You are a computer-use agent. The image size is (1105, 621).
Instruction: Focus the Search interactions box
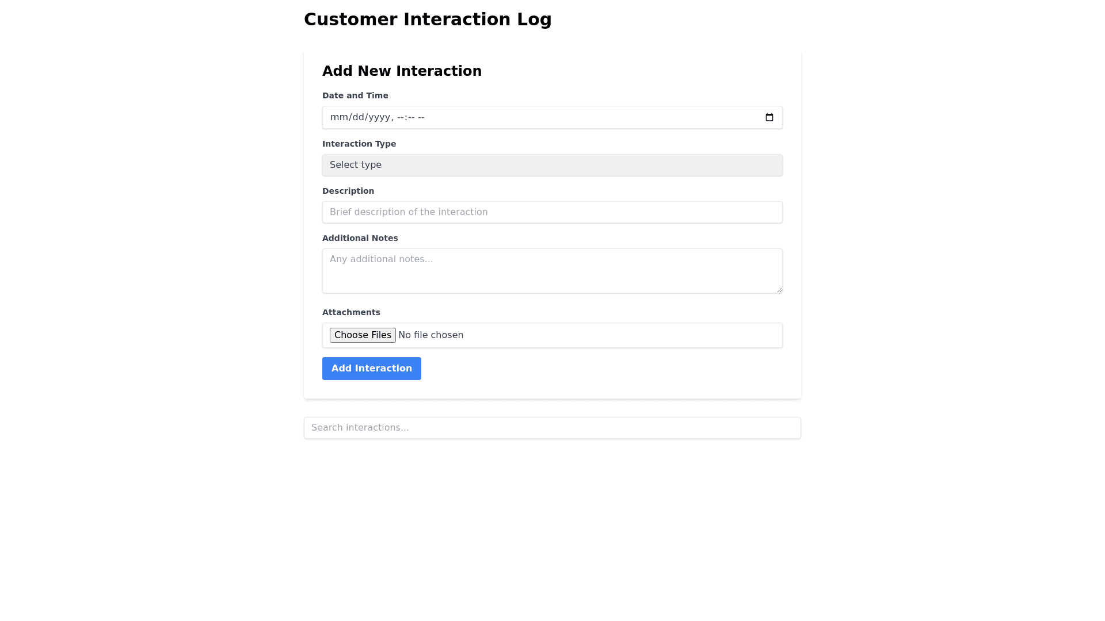point(552,428)
